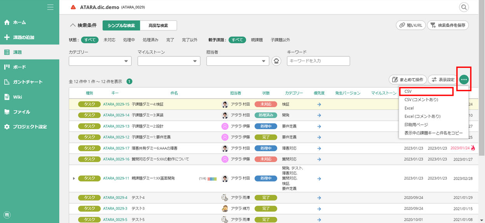This screenshot has width=485, height=223.
Task: Click the ATARA project logo icon
Action: coord(73,7)
